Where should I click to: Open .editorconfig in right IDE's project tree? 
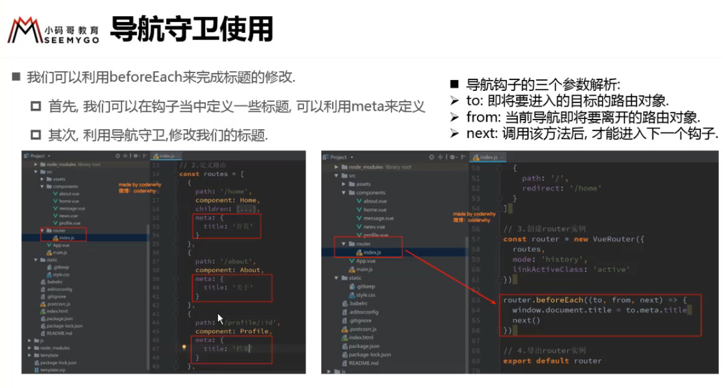360,312
